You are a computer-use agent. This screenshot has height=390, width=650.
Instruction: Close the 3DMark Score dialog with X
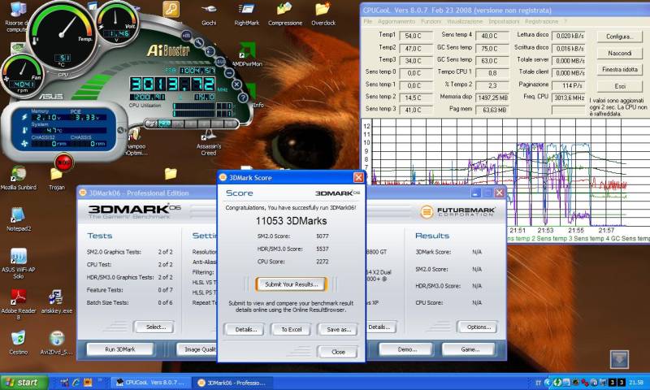[x=358, y=178]
